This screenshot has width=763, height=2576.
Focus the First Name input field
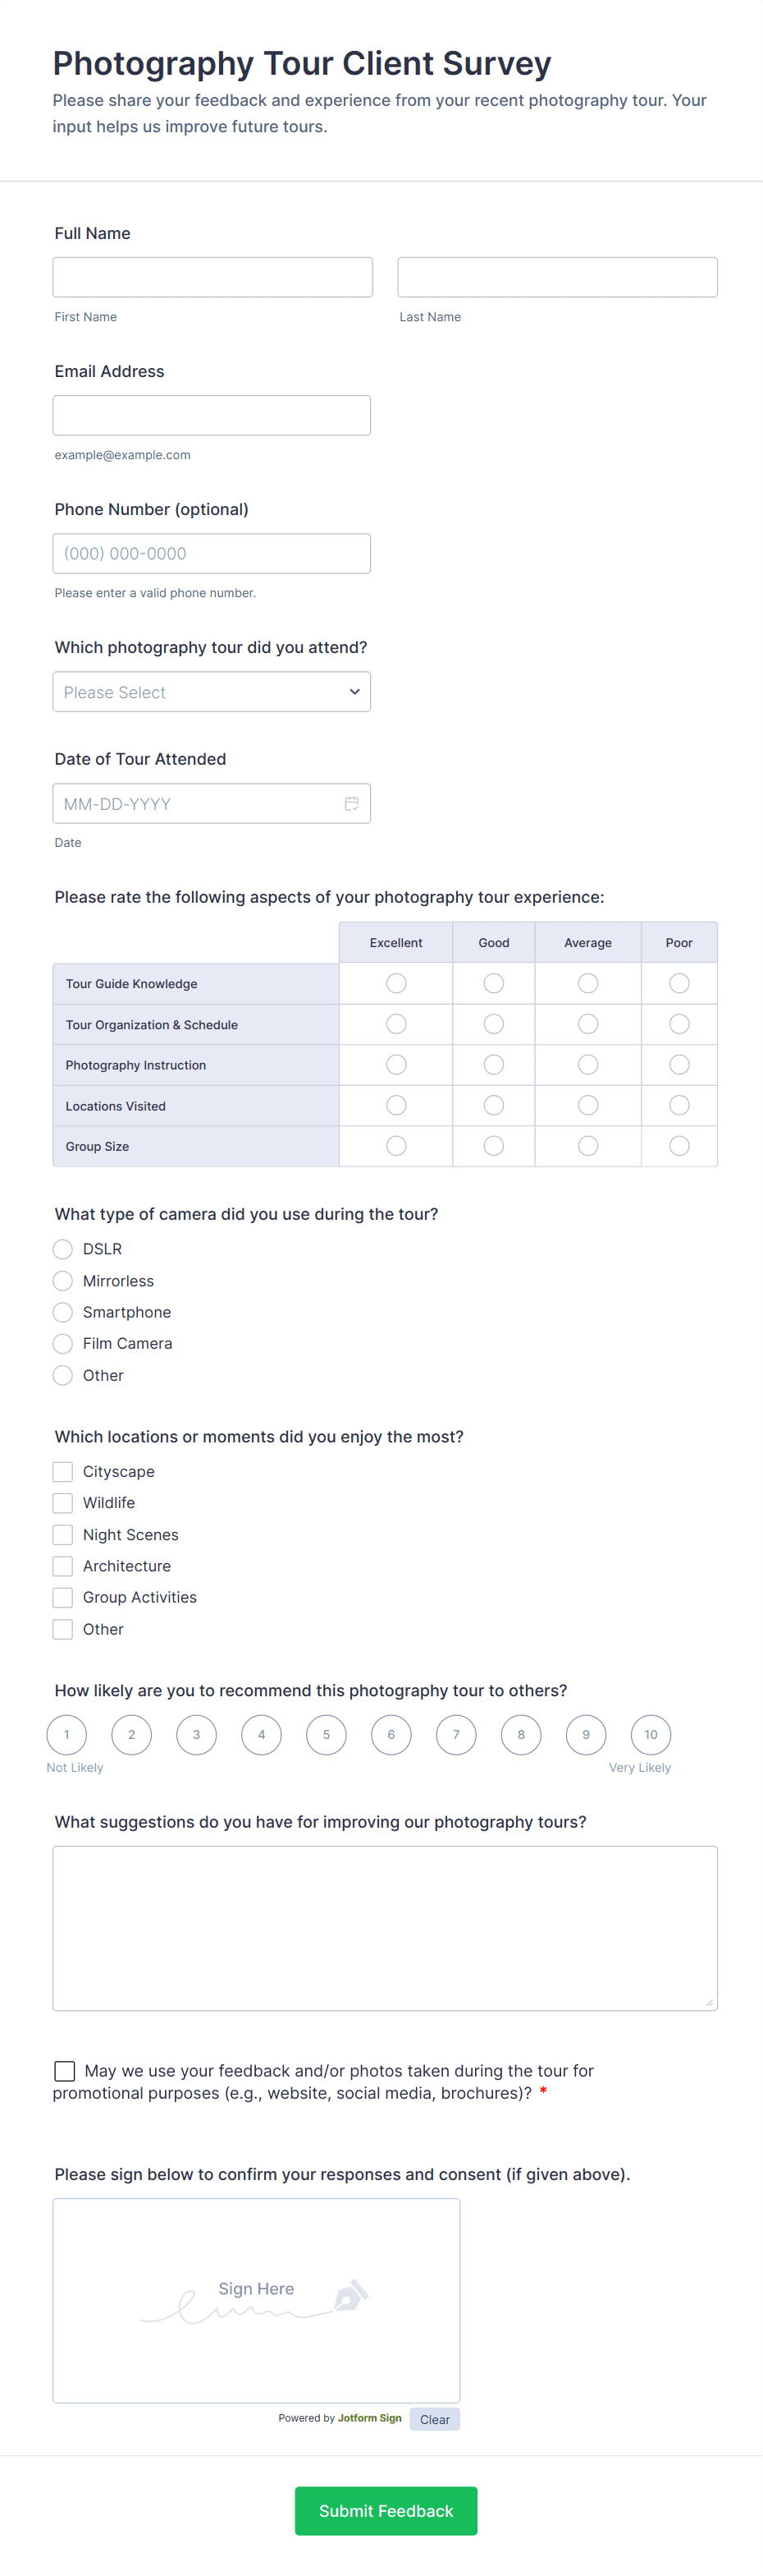[x=212, y=277]
